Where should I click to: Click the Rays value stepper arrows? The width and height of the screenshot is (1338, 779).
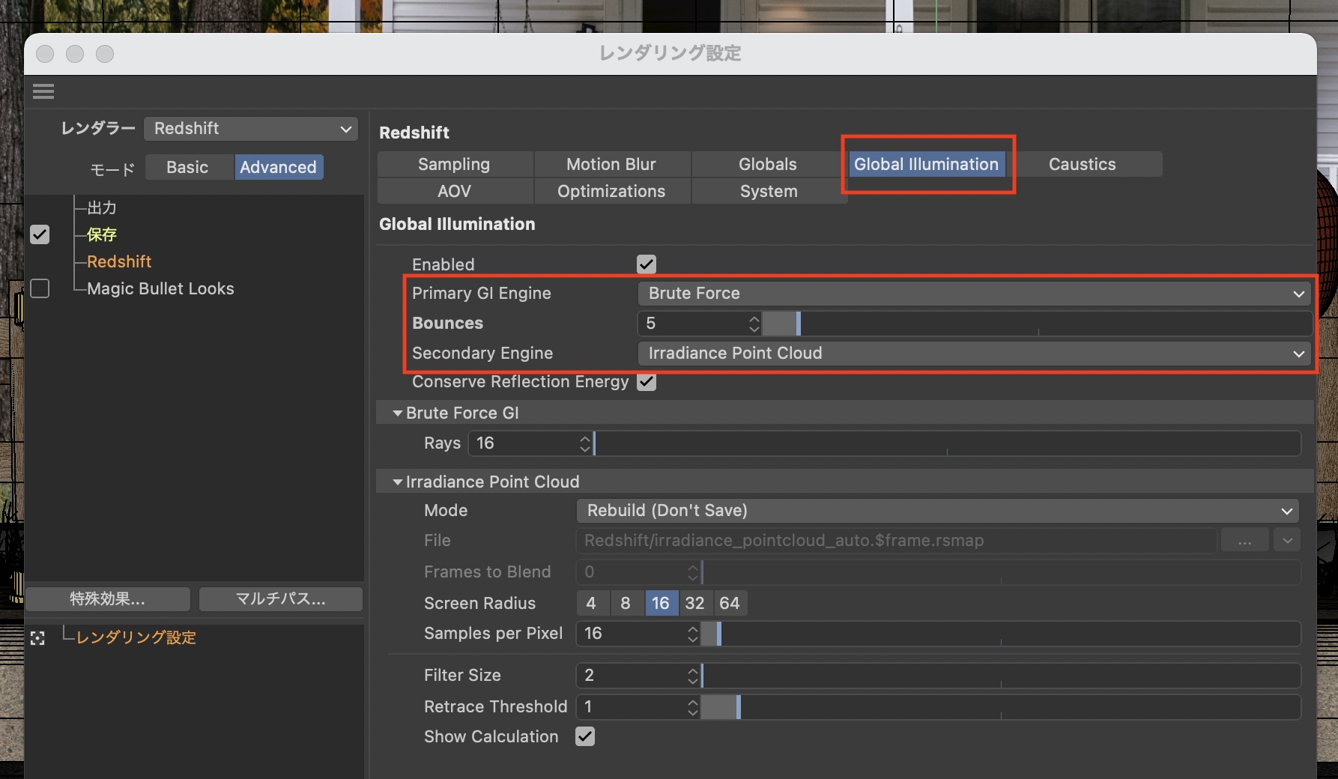click(x=584, y=443)
